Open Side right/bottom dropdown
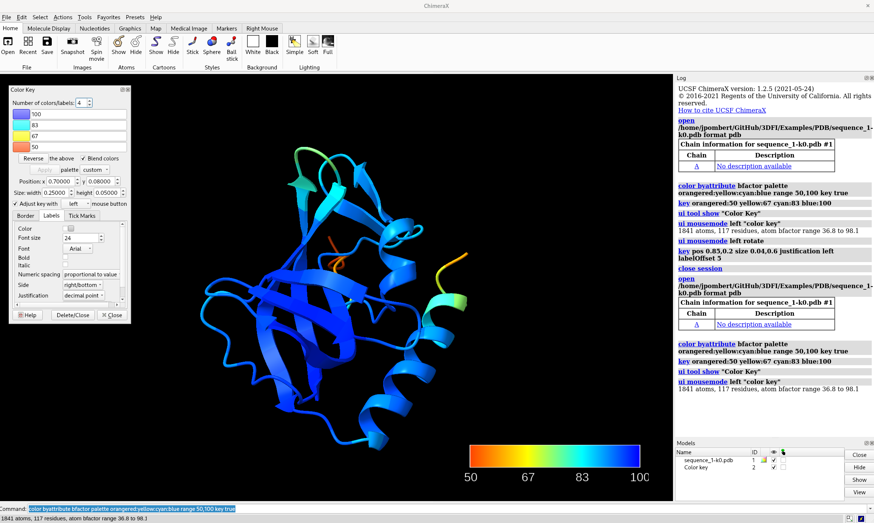Image resolution: width=874 pixels, height=523 pixels. [83, 285]
